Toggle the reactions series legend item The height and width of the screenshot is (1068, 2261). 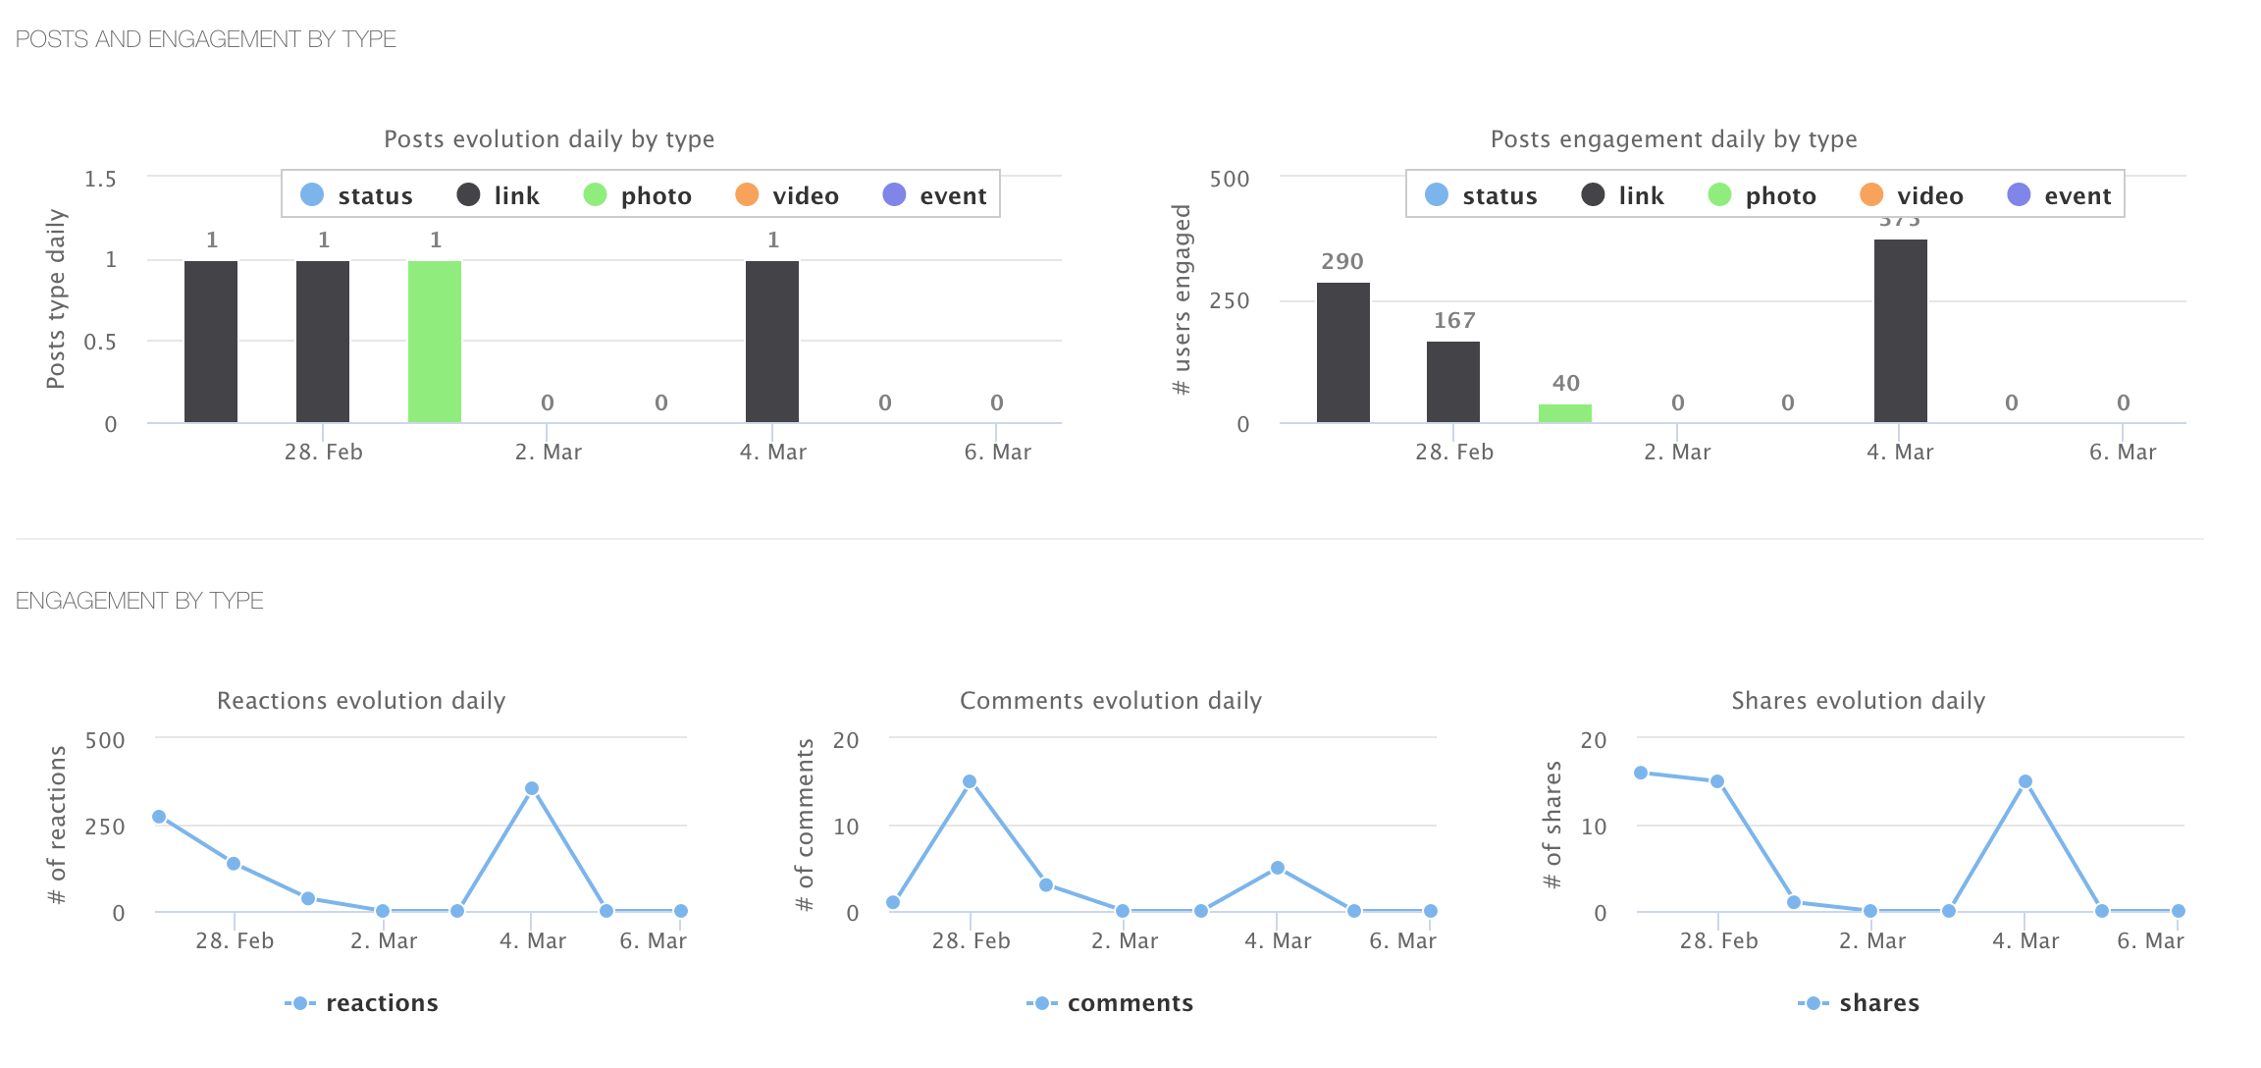click(381, 1003)
